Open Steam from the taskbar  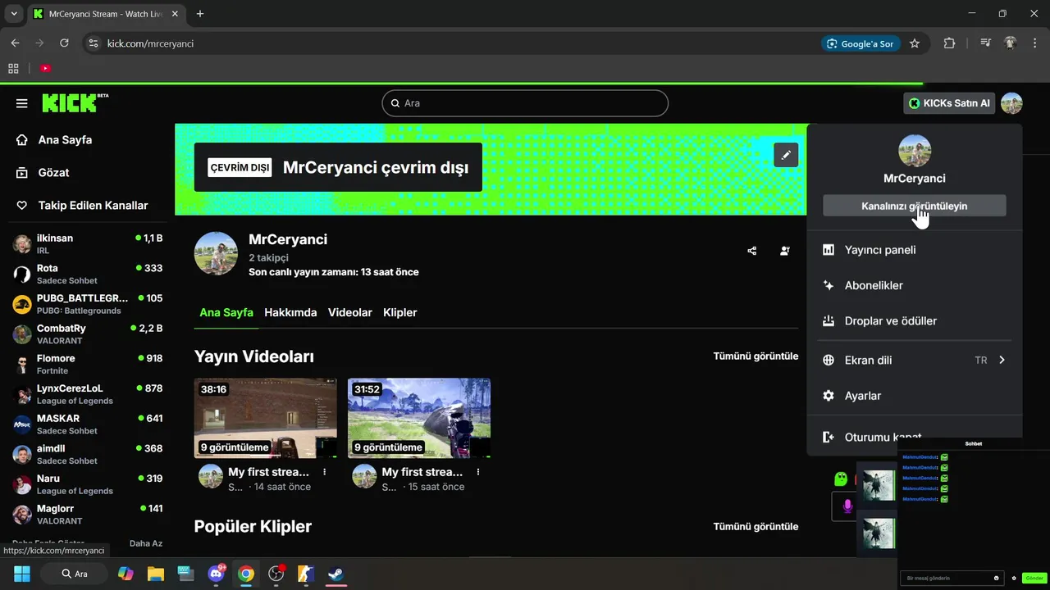(x=336, y=574)
